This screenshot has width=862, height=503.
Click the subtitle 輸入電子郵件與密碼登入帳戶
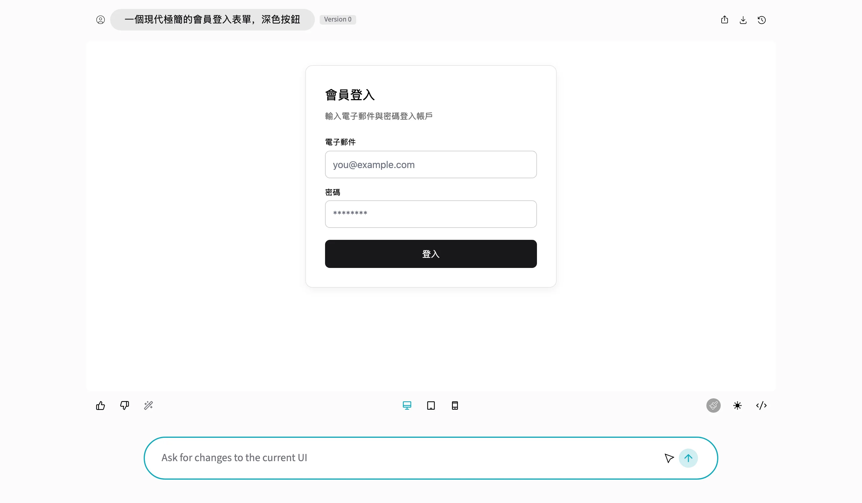[x=379, y=116]
